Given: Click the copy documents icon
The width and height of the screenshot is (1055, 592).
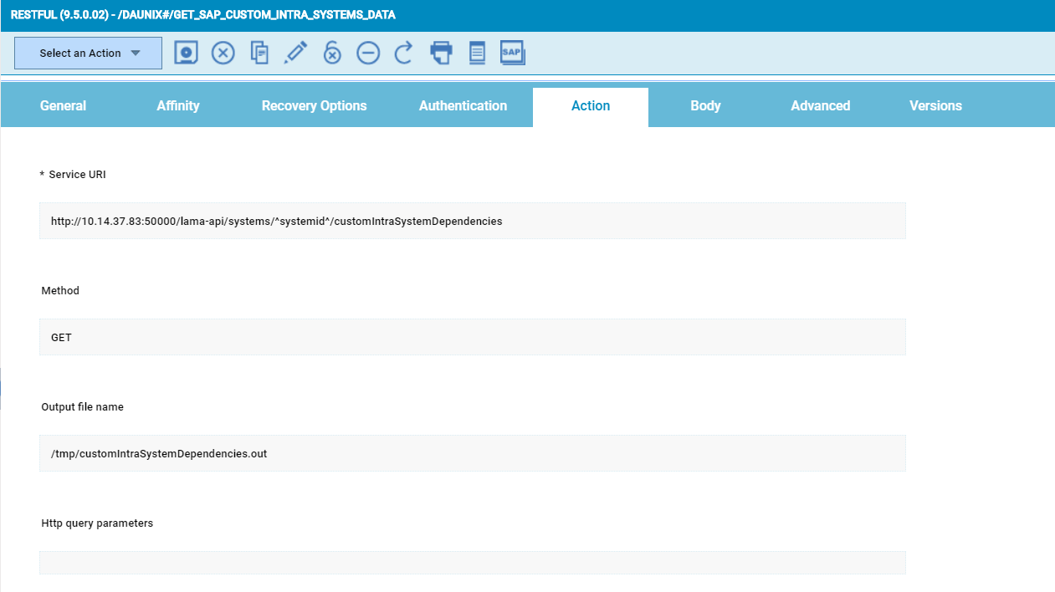Looking at the screenshot, I should point(260,53).
